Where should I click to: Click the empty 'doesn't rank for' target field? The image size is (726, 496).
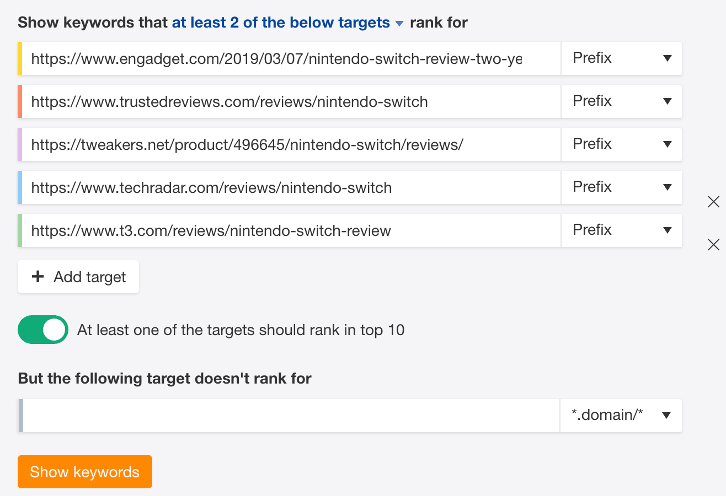point(291,415)
